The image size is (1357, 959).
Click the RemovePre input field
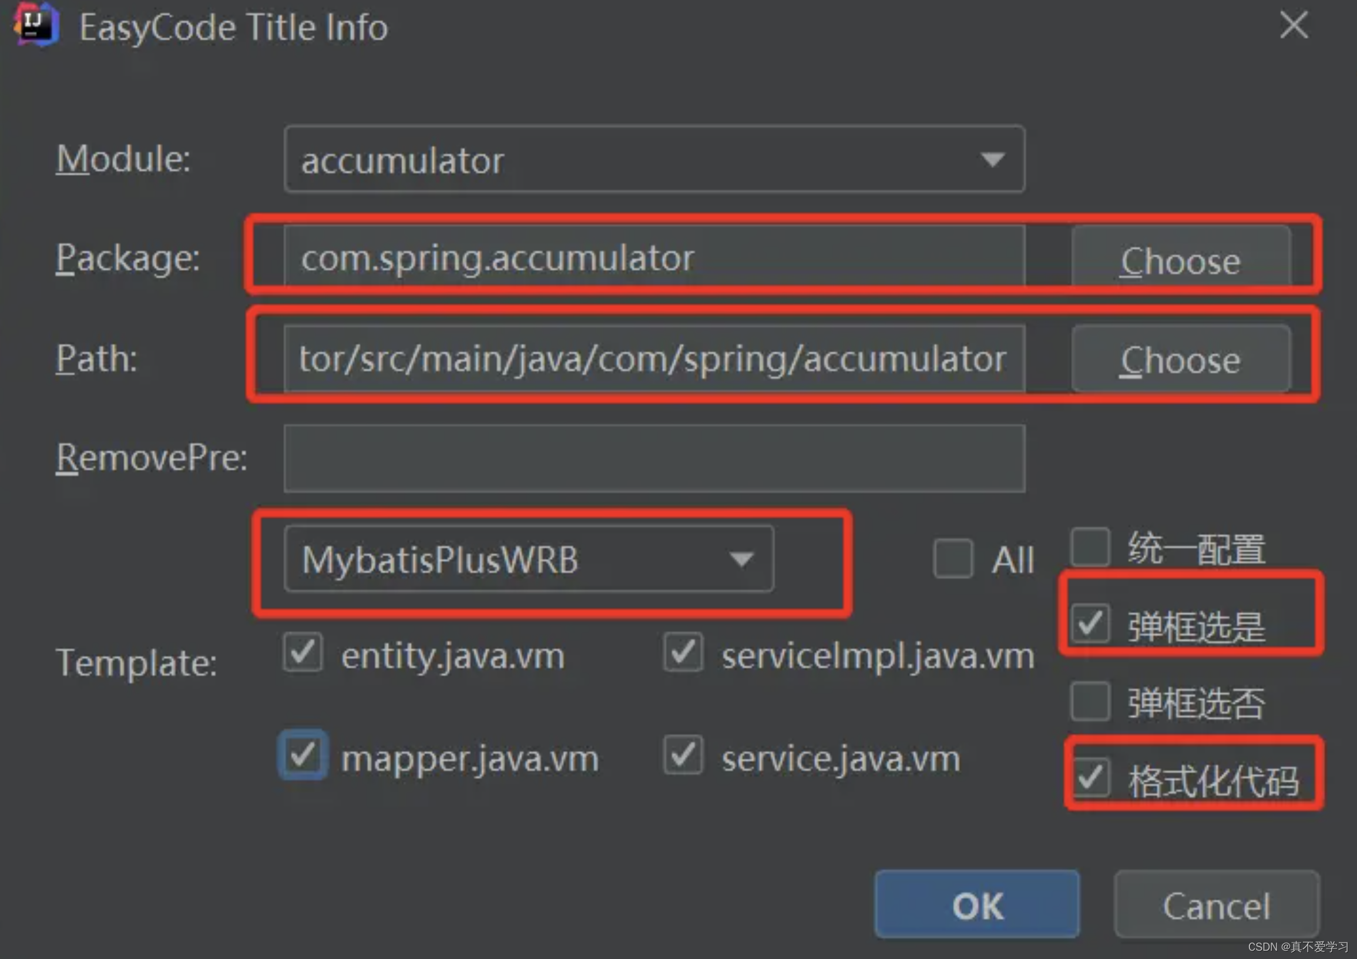[x=650, y=458]
